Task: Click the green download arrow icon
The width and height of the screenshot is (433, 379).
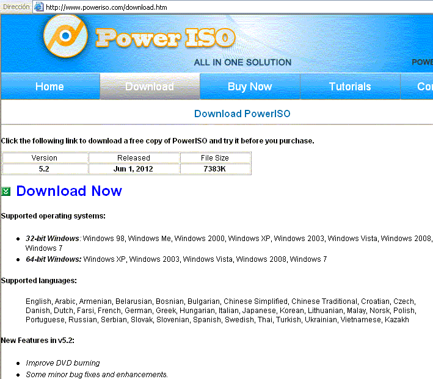Action: (5, 191)
